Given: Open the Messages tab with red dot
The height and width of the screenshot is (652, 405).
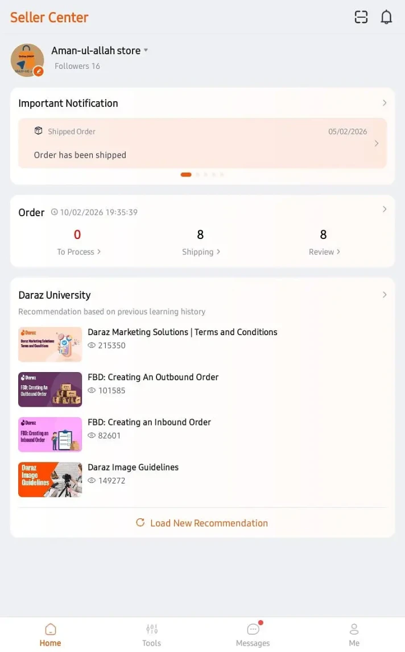Looking at the screenshot, I should pyautogui.click(x=253, y=634).
